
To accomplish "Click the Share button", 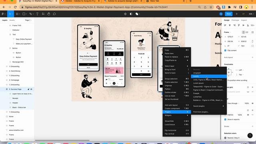I will coord(228,14).
